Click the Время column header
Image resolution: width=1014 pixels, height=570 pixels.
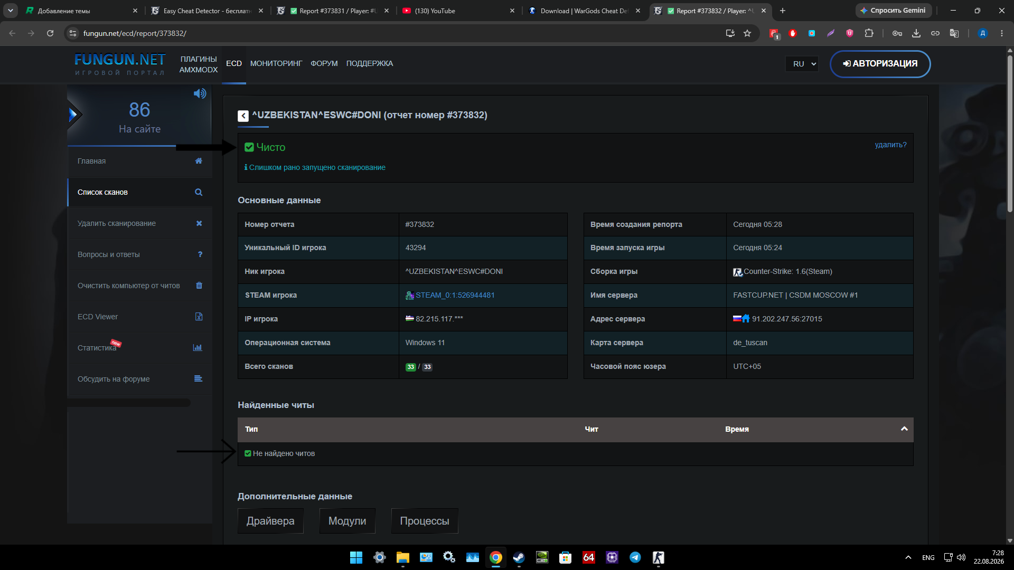point(737,430)
